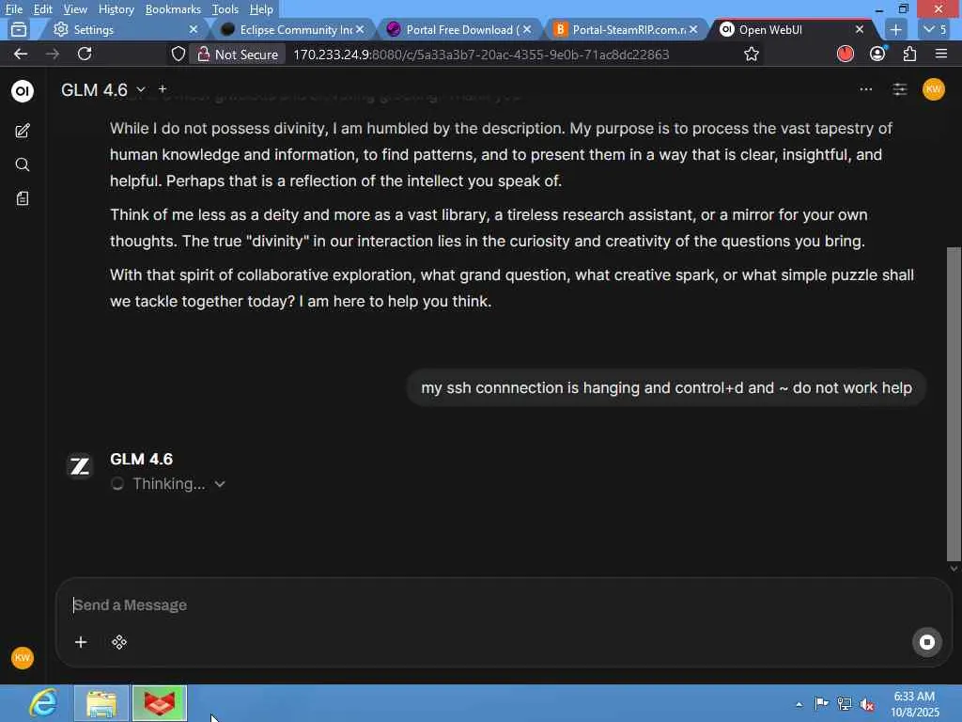Open the Bookmarks menu
962x722 pixels.
click(173, 9)
